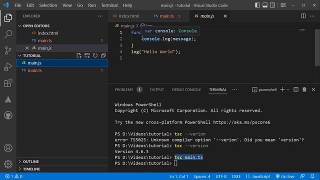Click main.js in the breadcrumb
Viewport: 320px width, 180px height.
(x=127, y=26)
